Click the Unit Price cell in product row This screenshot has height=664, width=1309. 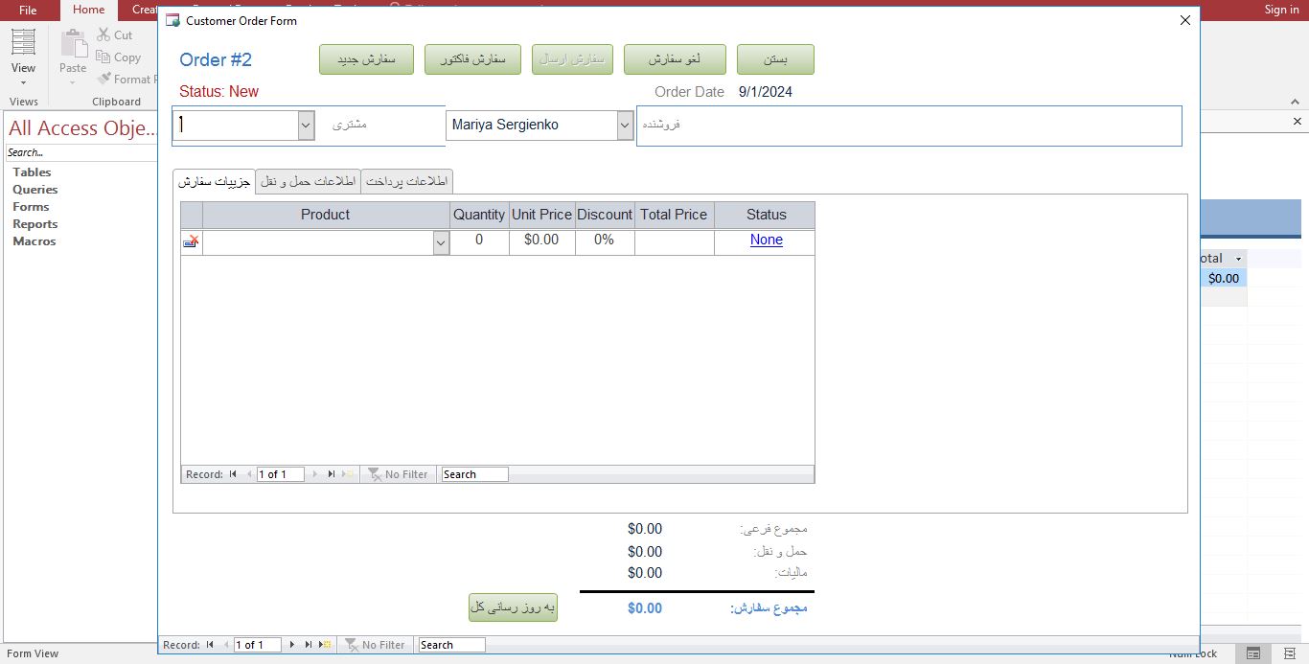click(x=541, y=240)
